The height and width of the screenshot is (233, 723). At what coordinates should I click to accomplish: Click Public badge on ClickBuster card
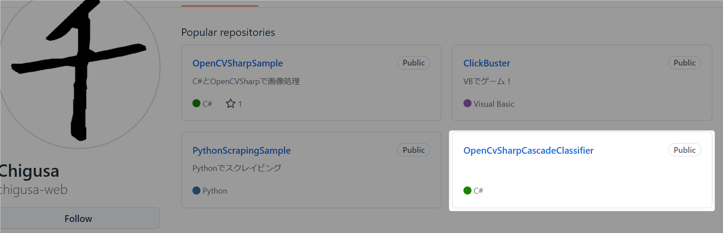click(x=684, y=63)
